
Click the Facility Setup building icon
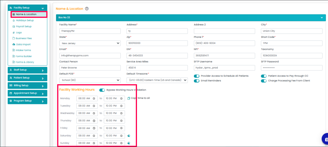coord(11,8)
